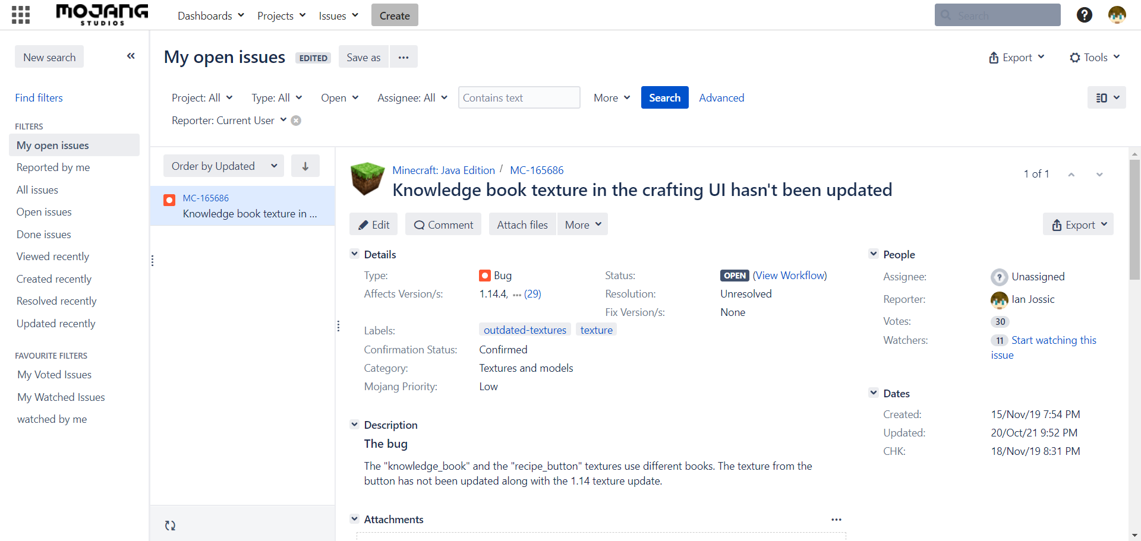Collapse the People section
Screen dimensions: 1141x541
coord(874,254)
